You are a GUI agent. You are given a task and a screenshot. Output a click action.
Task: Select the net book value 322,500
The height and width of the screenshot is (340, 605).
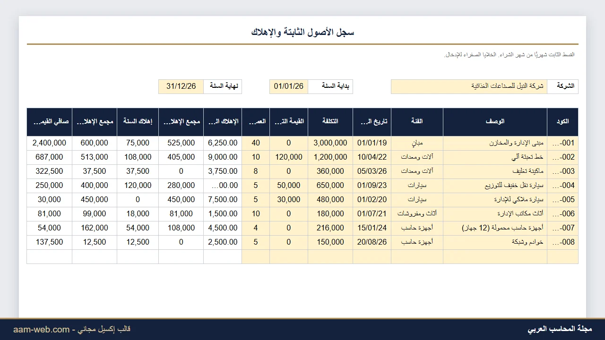pyautogui.click(x=50, y=171)
